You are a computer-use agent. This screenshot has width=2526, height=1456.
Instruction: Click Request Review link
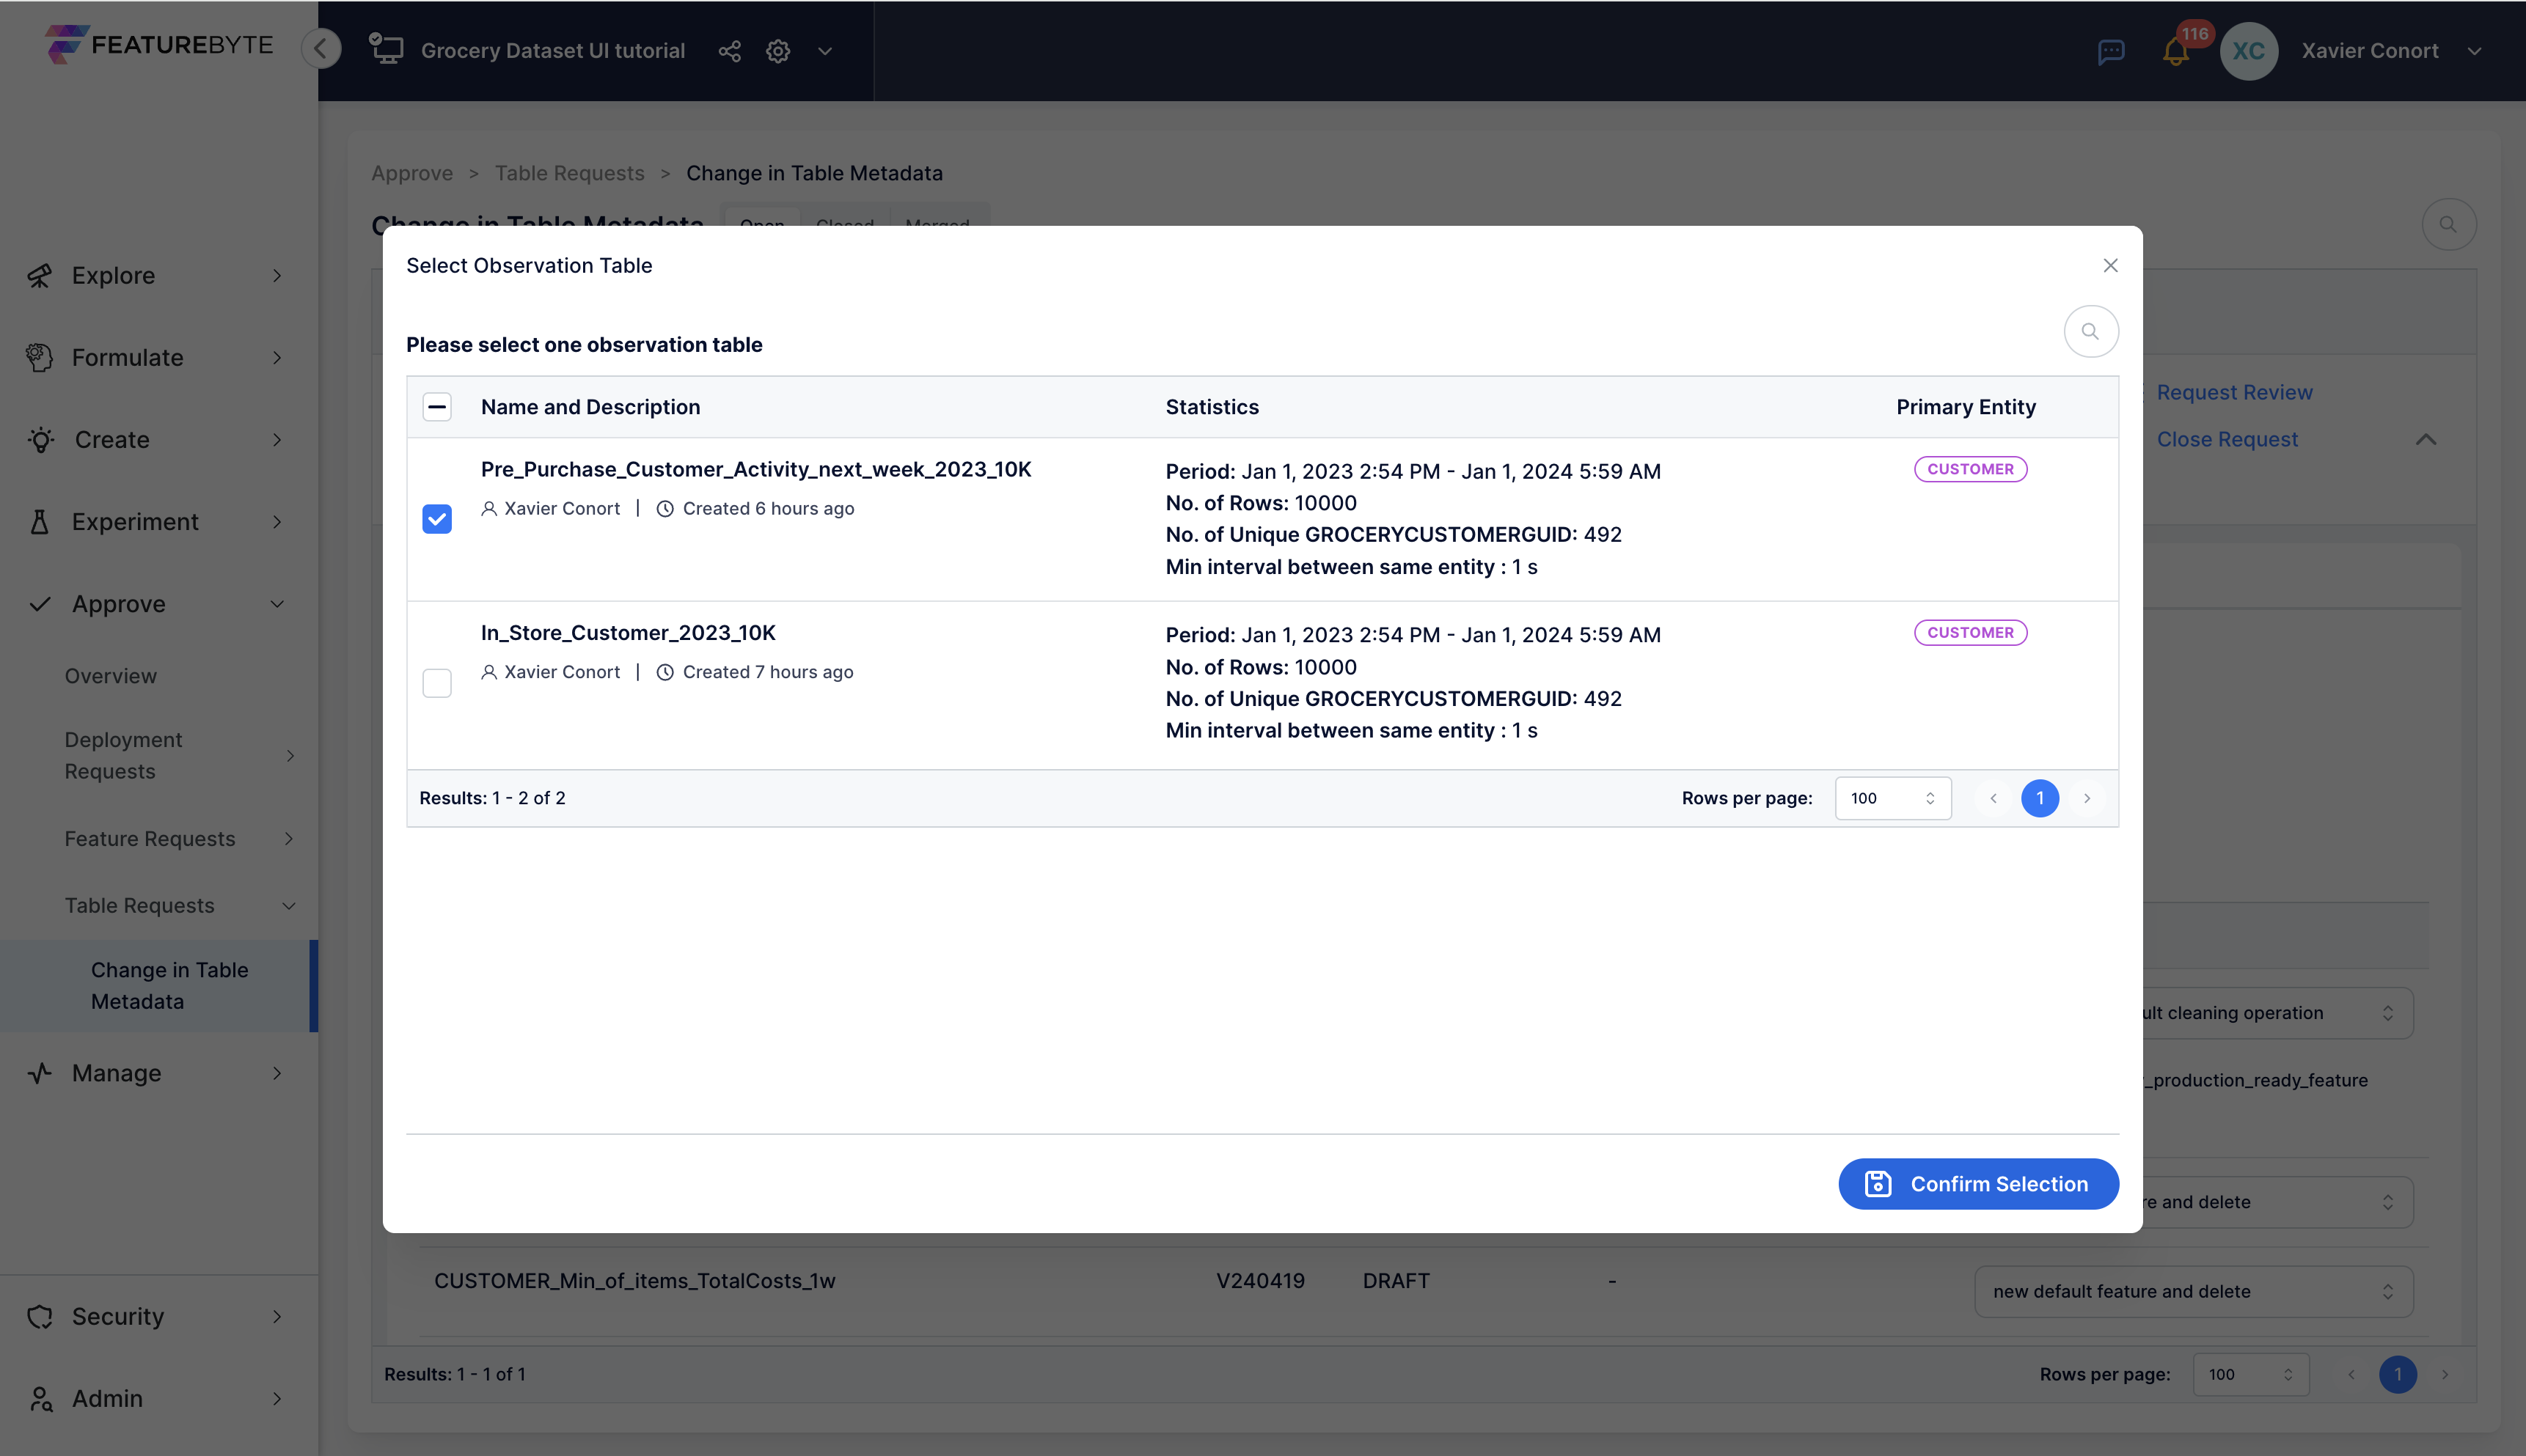pyautogui.click(x=2234, y=392)
